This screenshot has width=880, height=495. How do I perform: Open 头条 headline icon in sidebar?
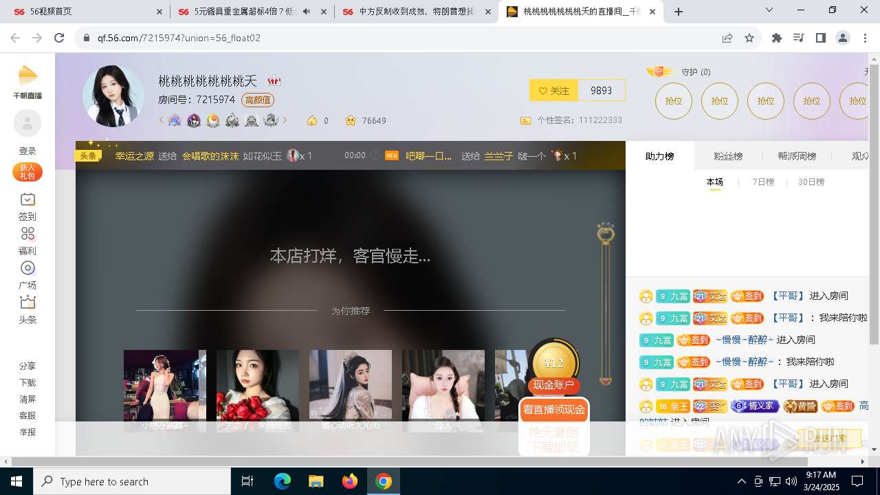[x=27, y=309]
